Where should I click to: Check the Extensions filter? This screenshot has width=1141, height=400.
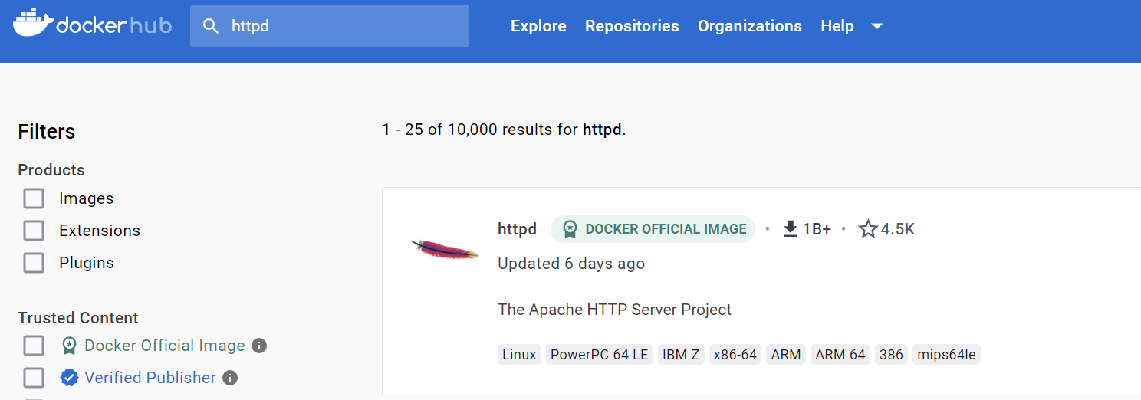tap(34, 231)
